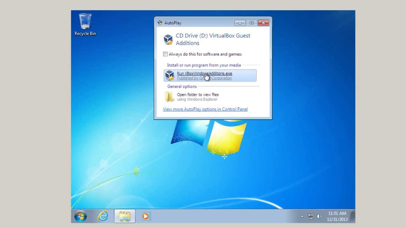The image size is (406, 228).
Task: Click the Show desktop strip on the taskbar
Action: point(353,216)
